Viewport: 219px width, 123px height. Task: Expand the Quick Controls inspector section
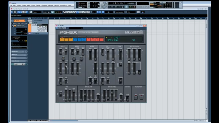click(19, 61)
